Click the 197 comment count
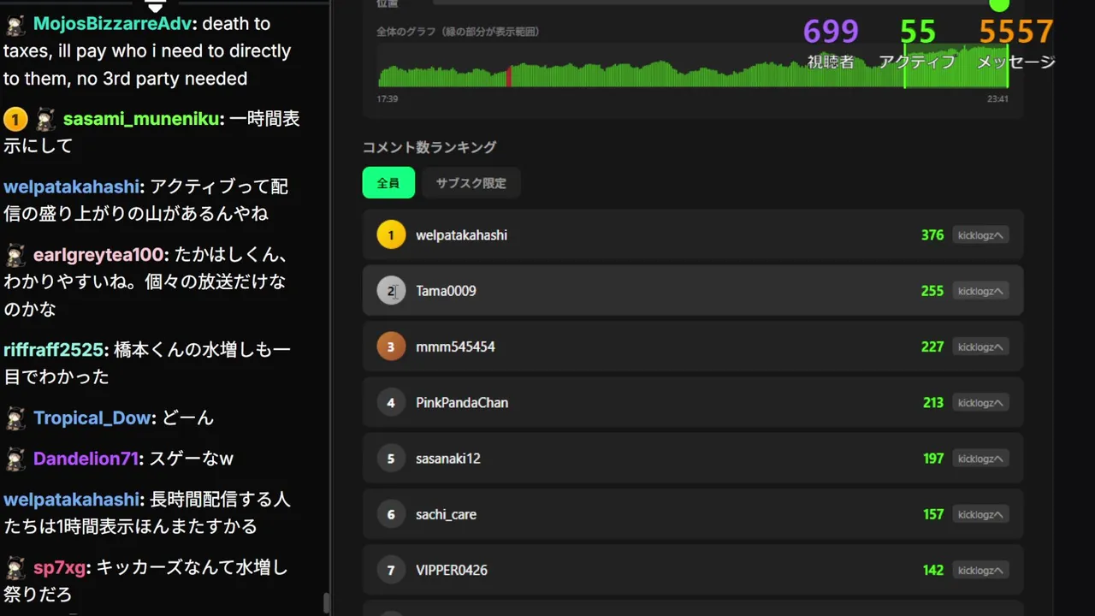 [933, 459]
